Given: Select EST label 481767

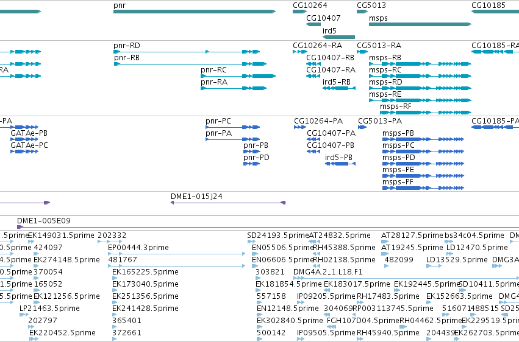Looking at the screenshot, I should coord(123,260).
